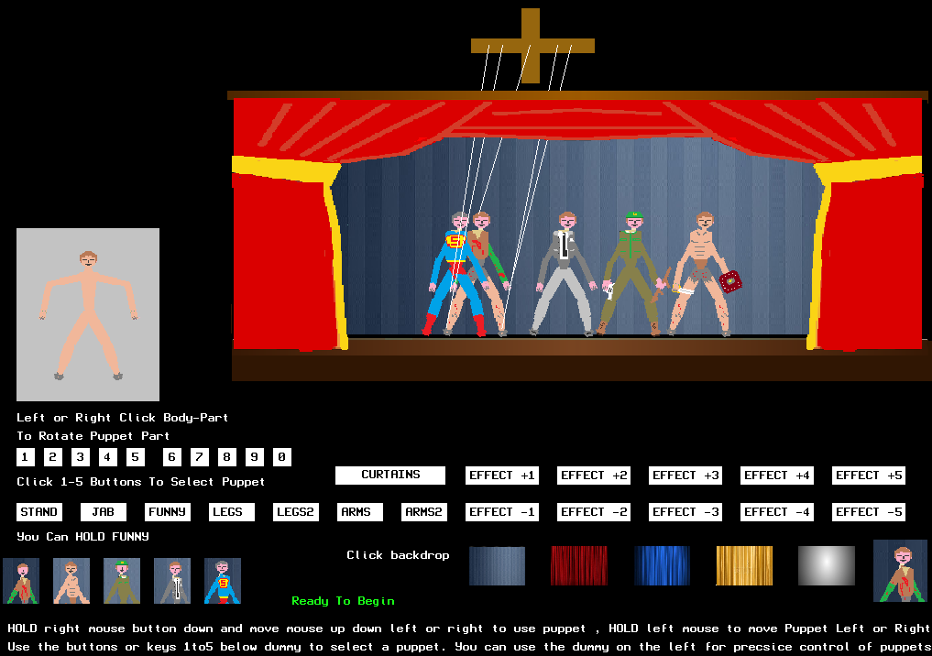Toggle the CURTAINS button
932x656 pixels.
[390, 475]
